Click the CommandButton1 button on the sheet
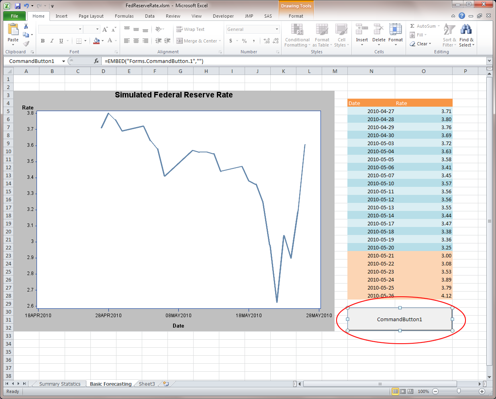 pos(400,319)
